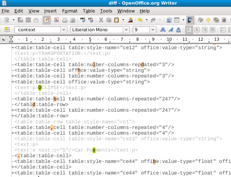Open the Tools menu
Image resolution: width=231 pixels, height=177 pixels.
point(106,11)
